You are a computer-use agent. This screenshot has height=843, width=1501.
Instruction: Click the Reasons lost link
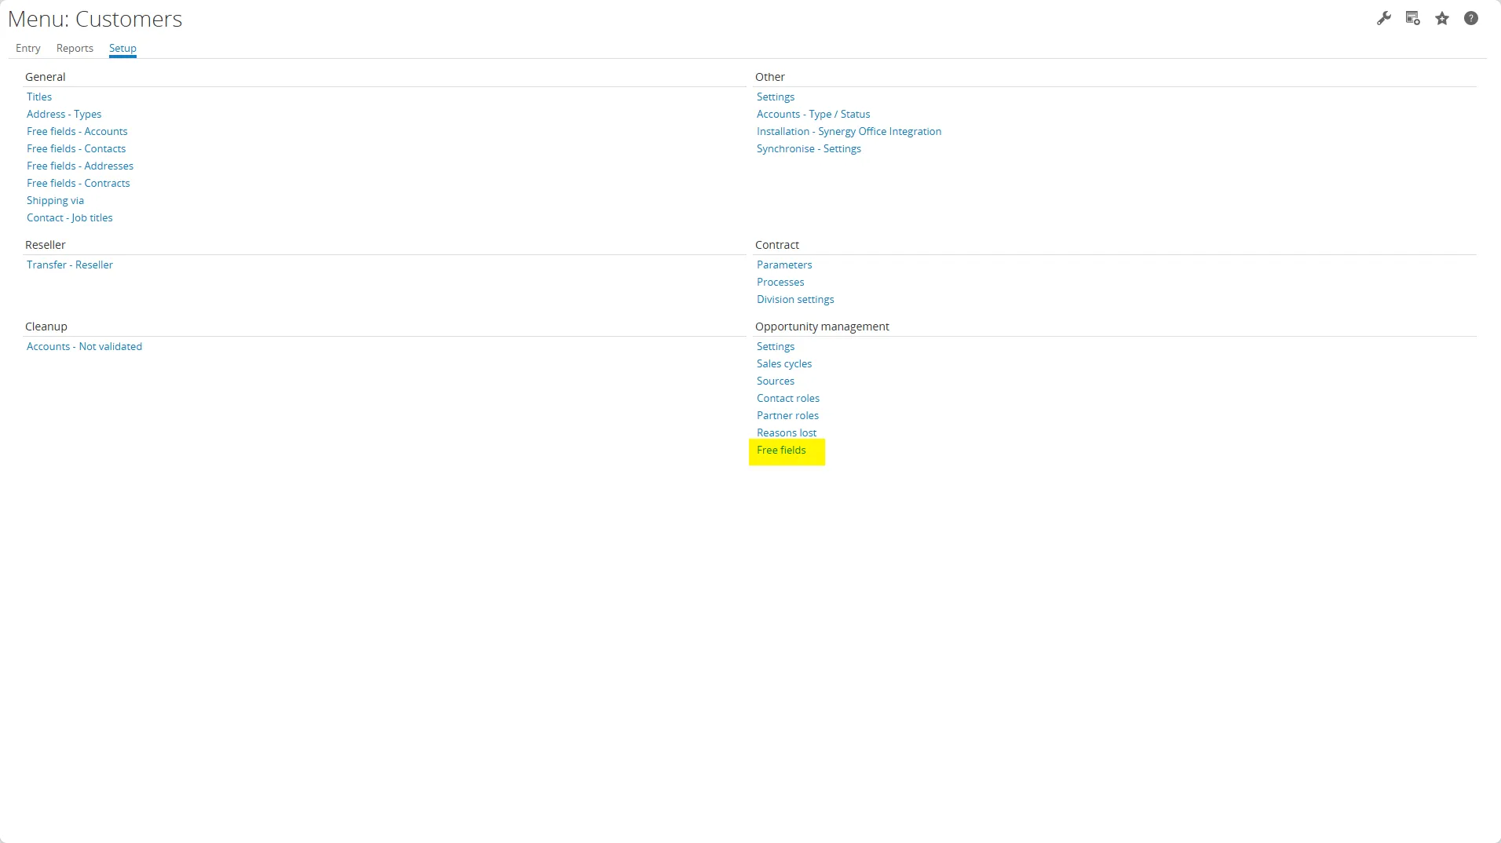click(x=787, y=432)
